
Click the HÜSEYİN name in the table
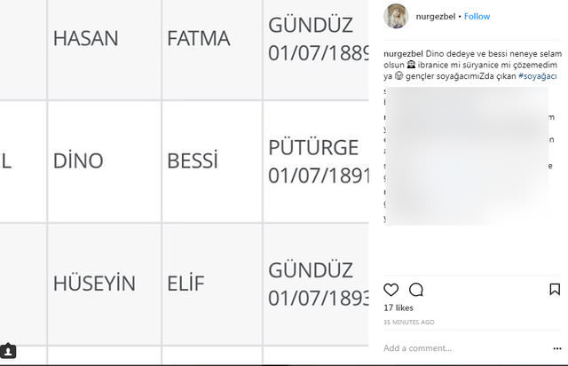[x=94, y=284]
